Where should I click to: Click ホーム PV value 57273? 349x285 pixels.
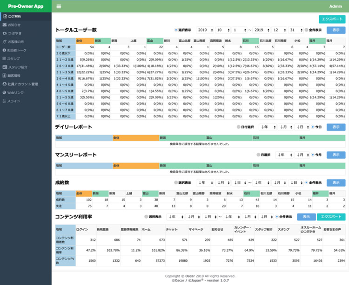[154, 261]
